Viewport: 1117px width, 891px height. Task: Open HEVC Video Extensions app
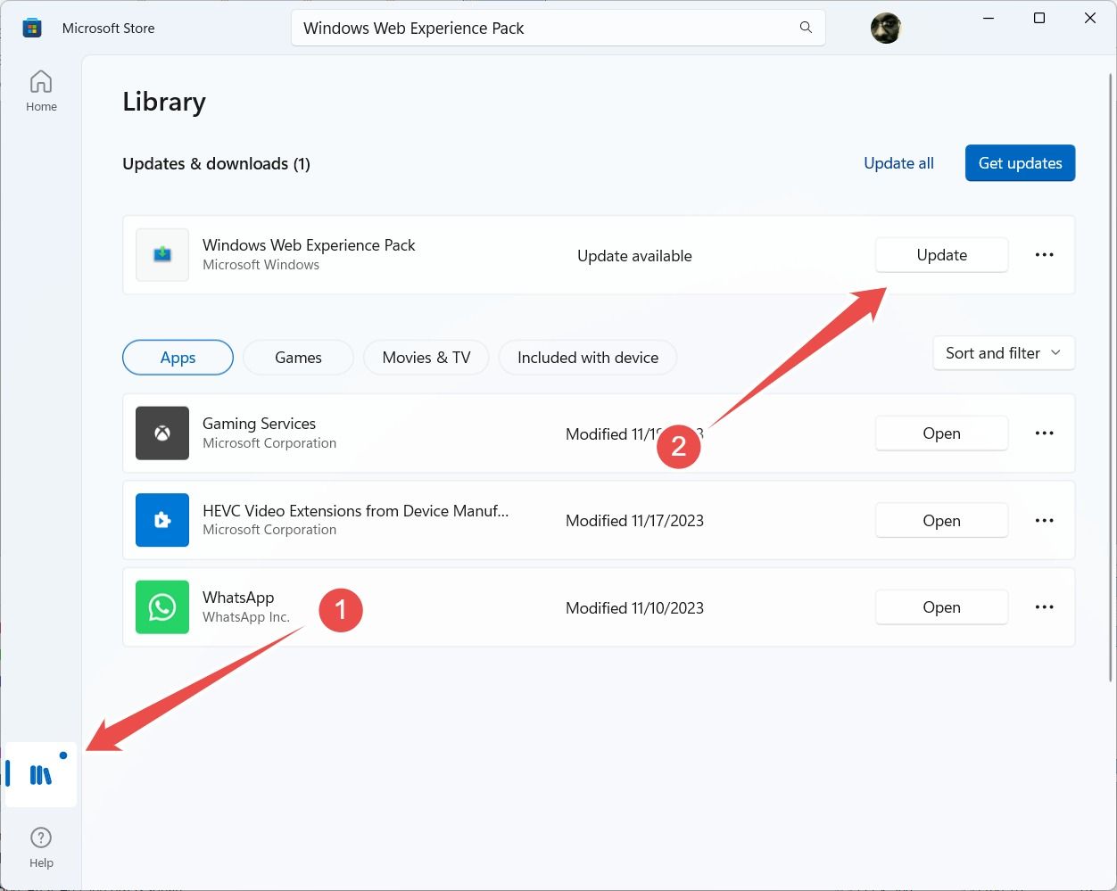pyautogui.click(x=942, y=521)
